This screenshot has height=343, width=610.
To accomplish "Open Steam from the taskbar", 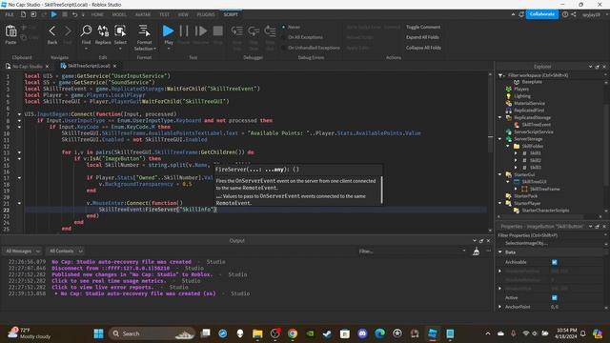I will point(327,333).
